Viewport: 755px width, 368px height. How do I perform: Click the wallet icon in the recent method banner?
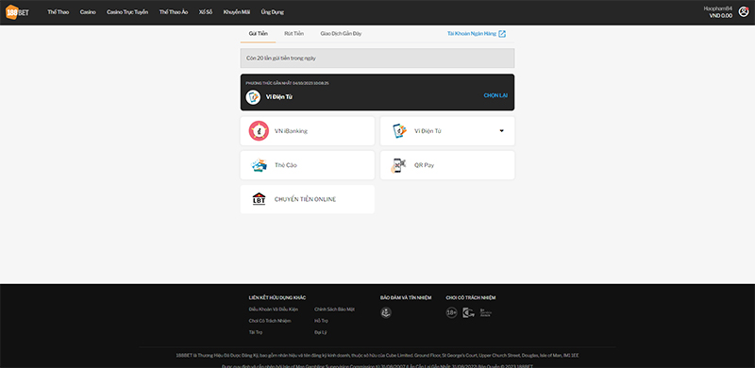[253, 97]
